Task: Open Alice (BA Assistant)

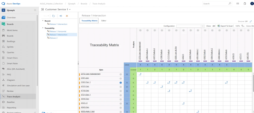Action: coord(16,69)
